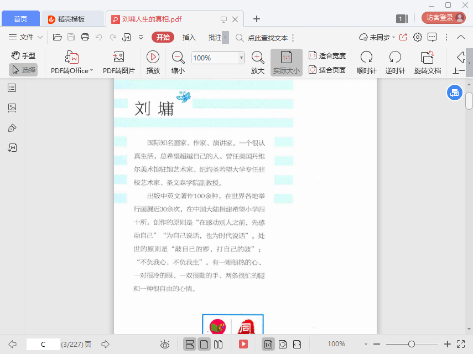Click the floating blue convert button
This screenshot has width=473, height=354.
pyautogui.click(x=454, y=93)
